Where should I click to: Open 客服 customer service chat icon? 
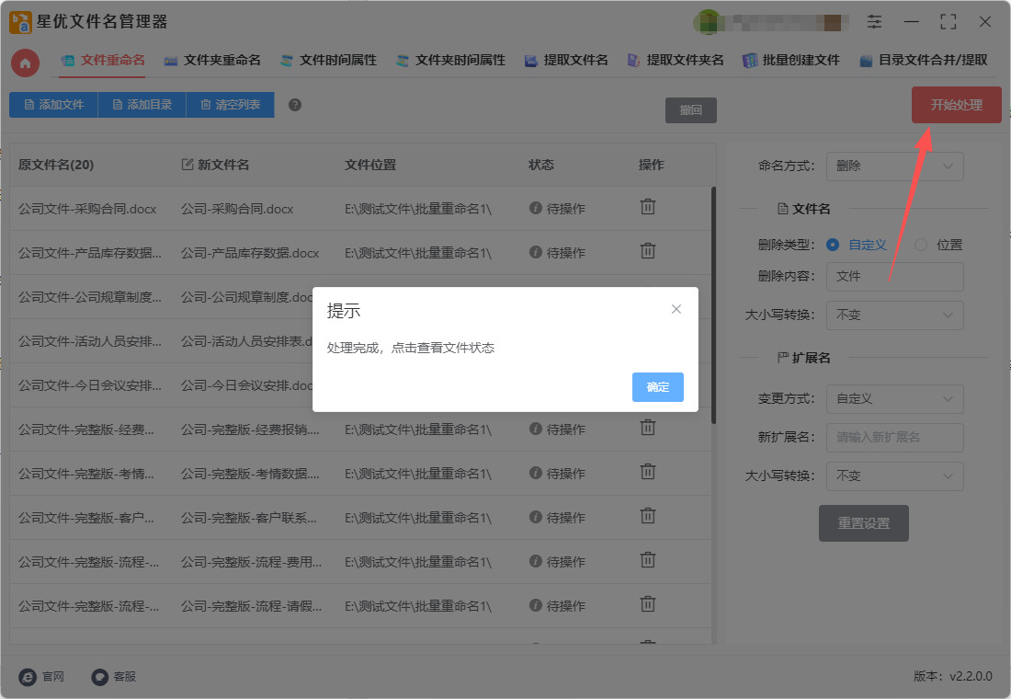(100, 676)
